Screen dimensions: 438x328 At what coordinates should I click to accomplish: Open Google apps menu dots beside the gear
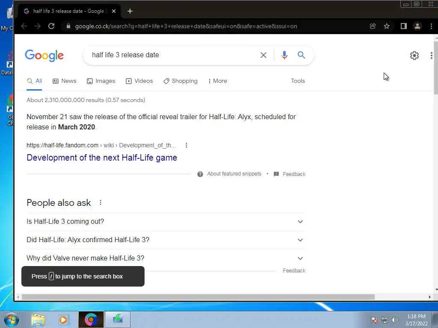pyautogui.click(x=431, y=56)
